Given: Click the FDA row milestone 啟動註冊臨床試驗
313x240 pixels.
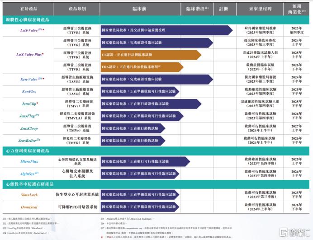Looking at the screenshot, I should coord(260,67).
